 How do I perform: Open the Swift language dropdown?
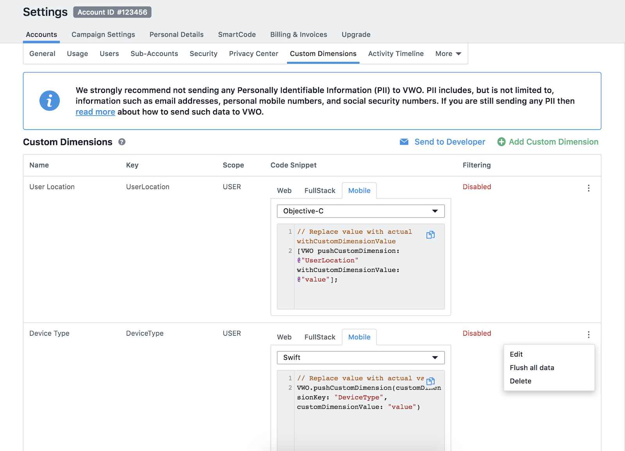(x=361, y=358)
